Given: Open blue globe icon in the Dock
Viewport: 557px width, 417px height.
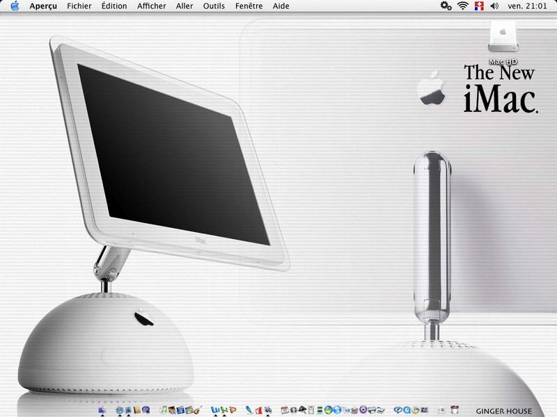Looking at the screenshot, I should click(337, 410).
